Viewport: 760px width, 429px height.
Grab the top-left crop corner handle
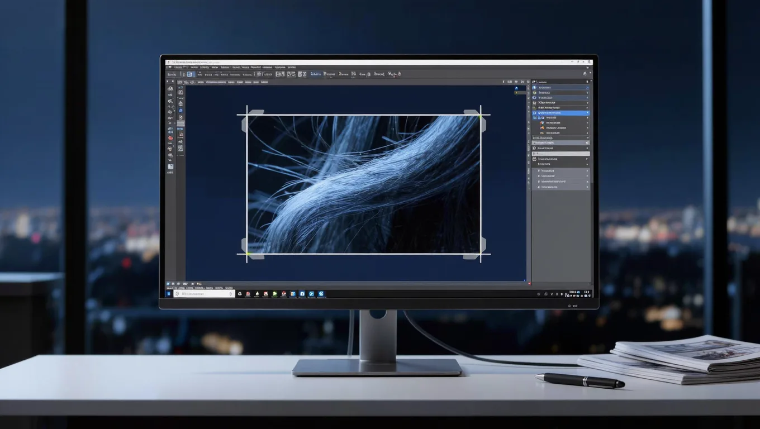coord(247,115)
